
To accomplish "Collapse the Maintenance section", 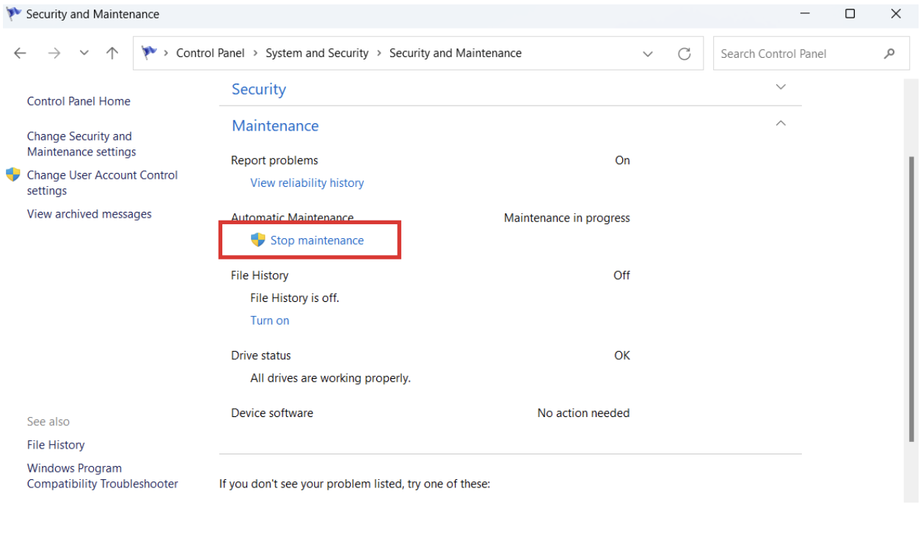I will (780, 124).
